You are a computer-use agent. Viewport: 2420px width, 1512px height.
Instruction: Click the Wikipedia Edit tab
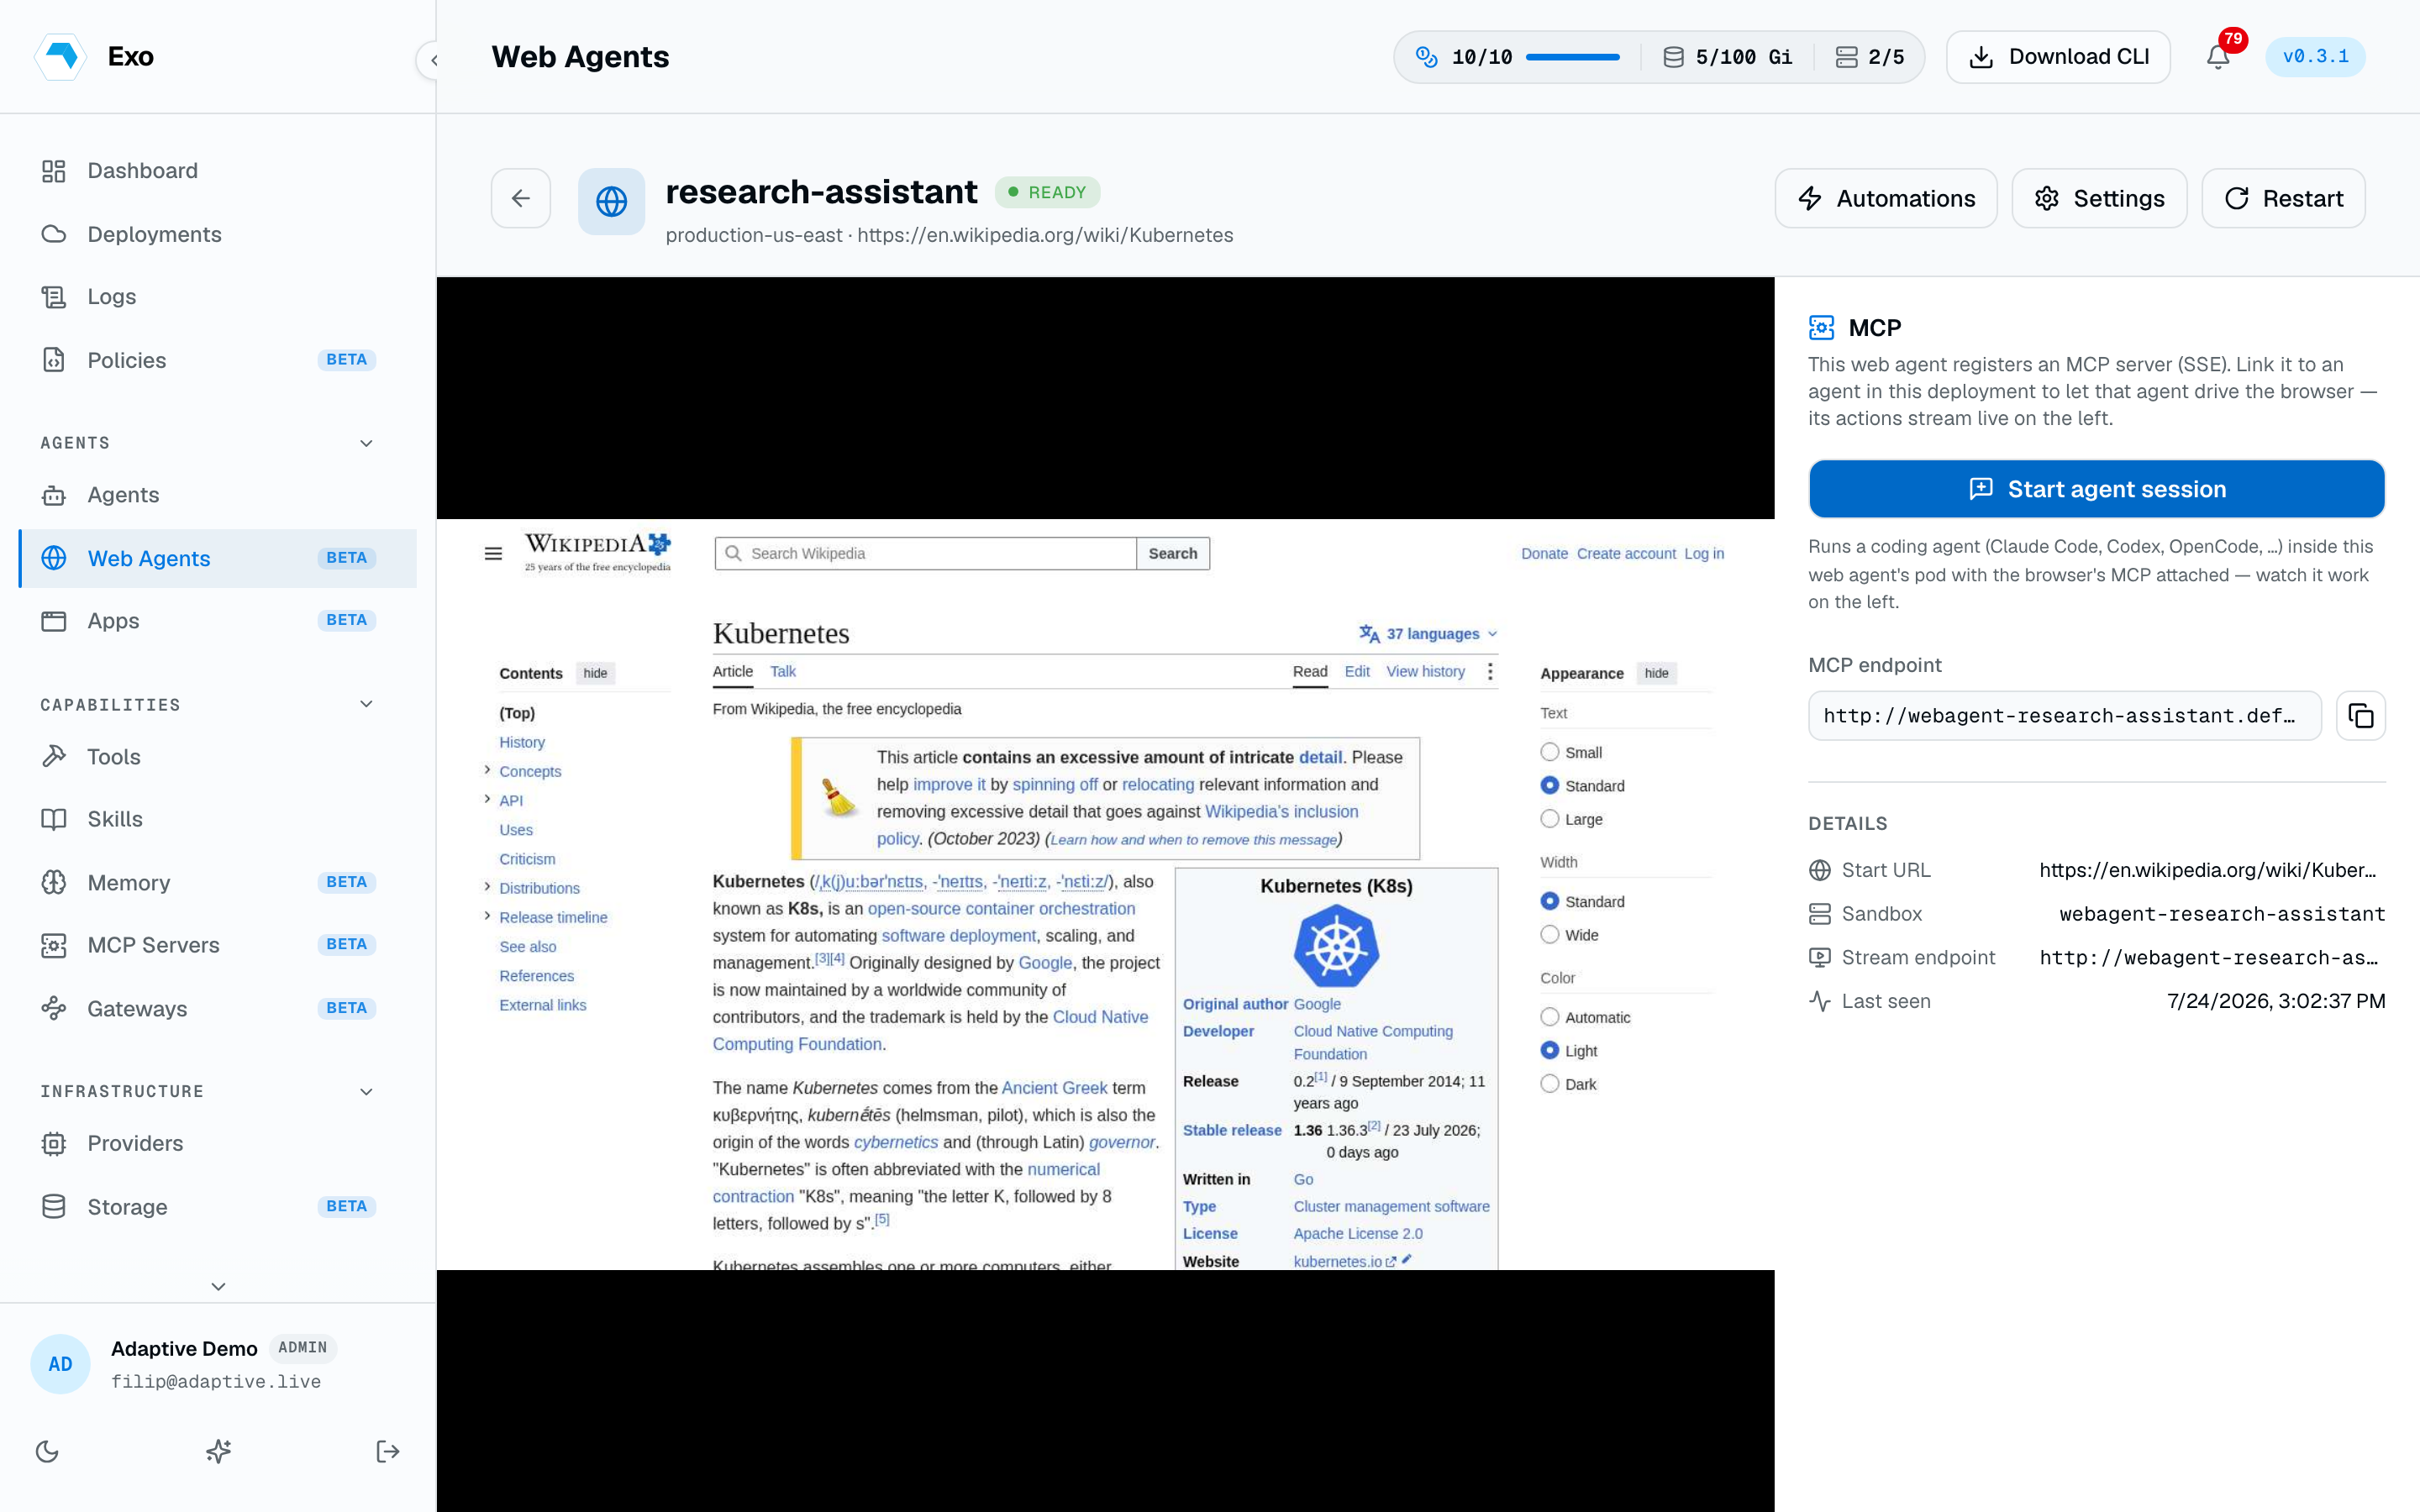pos(1357,672)
